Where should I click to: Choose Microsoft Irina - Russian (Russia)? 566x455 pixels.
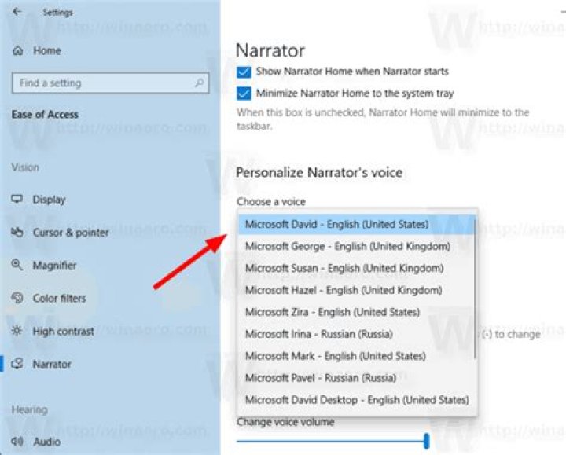[x=357, y=334]
